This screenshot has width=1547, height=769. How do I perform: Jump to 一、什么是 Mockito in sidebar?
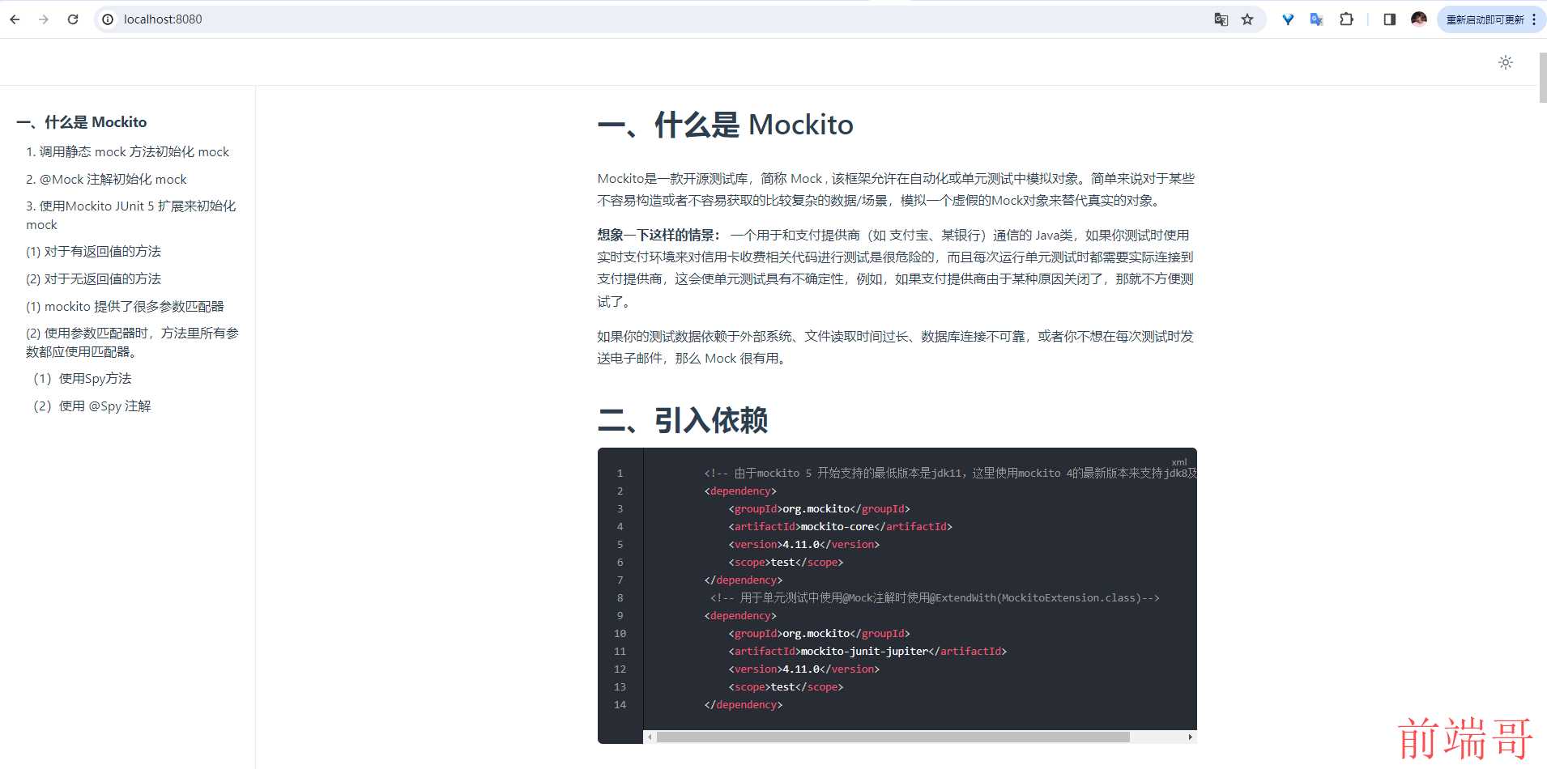(x=82, y=122)
